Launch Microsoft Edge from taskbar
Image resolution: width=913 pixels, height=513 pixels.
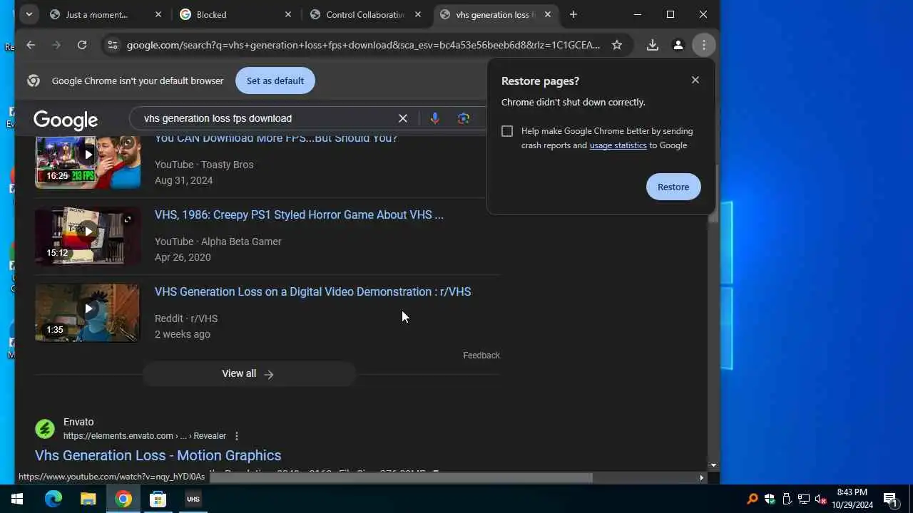pyautogui.click(x=53, y=499)
